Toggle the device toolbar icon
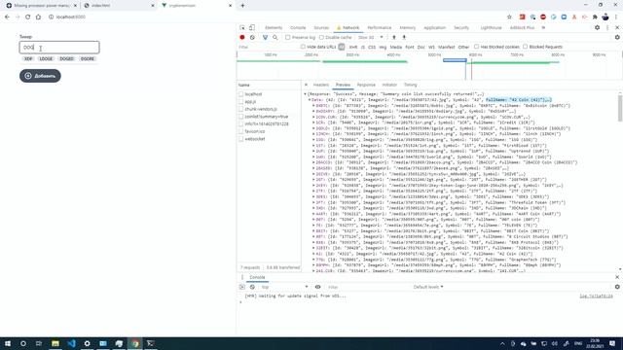The height and width of the screenshot is (350, 623). pyautogui.click(x=252, y=28)
